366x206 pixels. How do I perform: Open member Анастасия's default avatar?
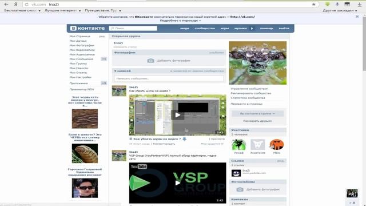258,145
